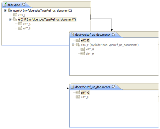Click the eltY_G string icon in docType2
The image size is (160, 129).
point(20,24)
